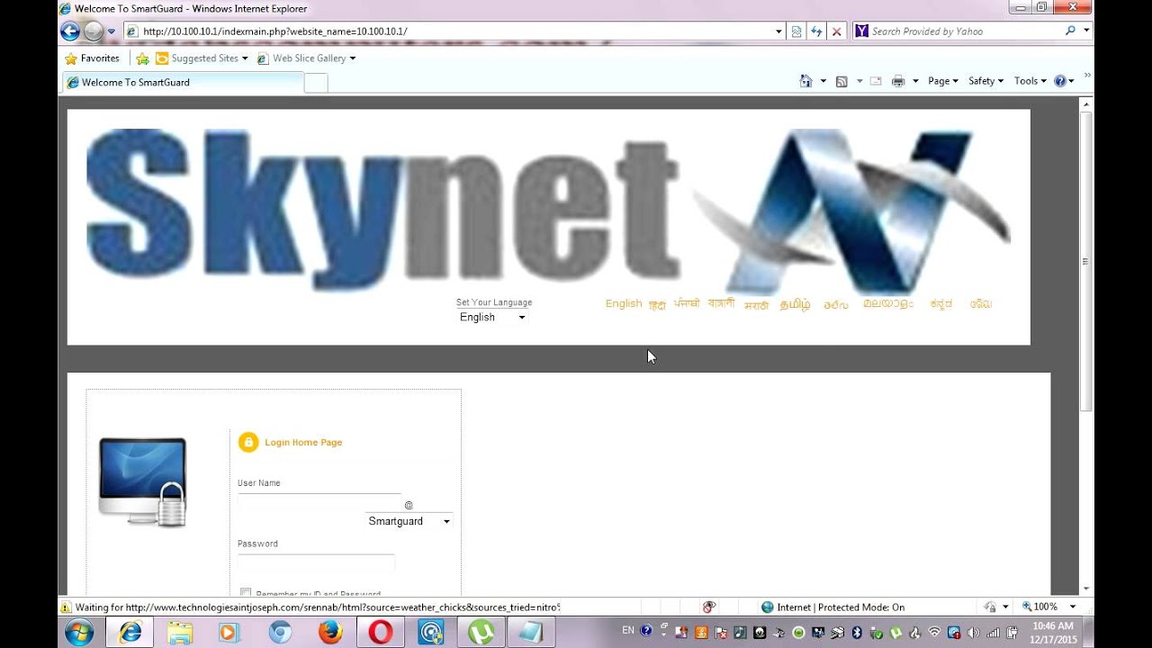This screenshot has height=648, width=1152.
Task: Click the status bar security lock icon
Action: [991, 607]
